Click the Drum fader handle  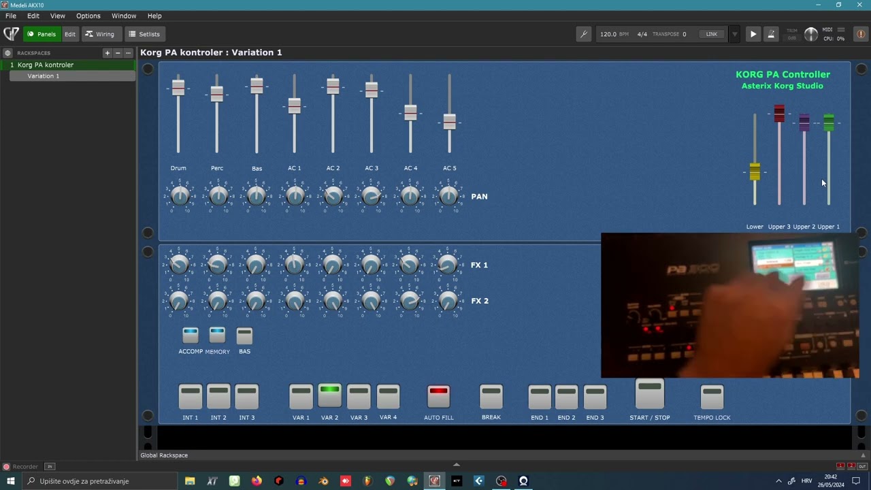(178, 88)
